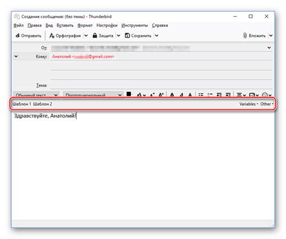Open the Вставить menu
Screen dimensions: 286x239
(x=65, y=25)
